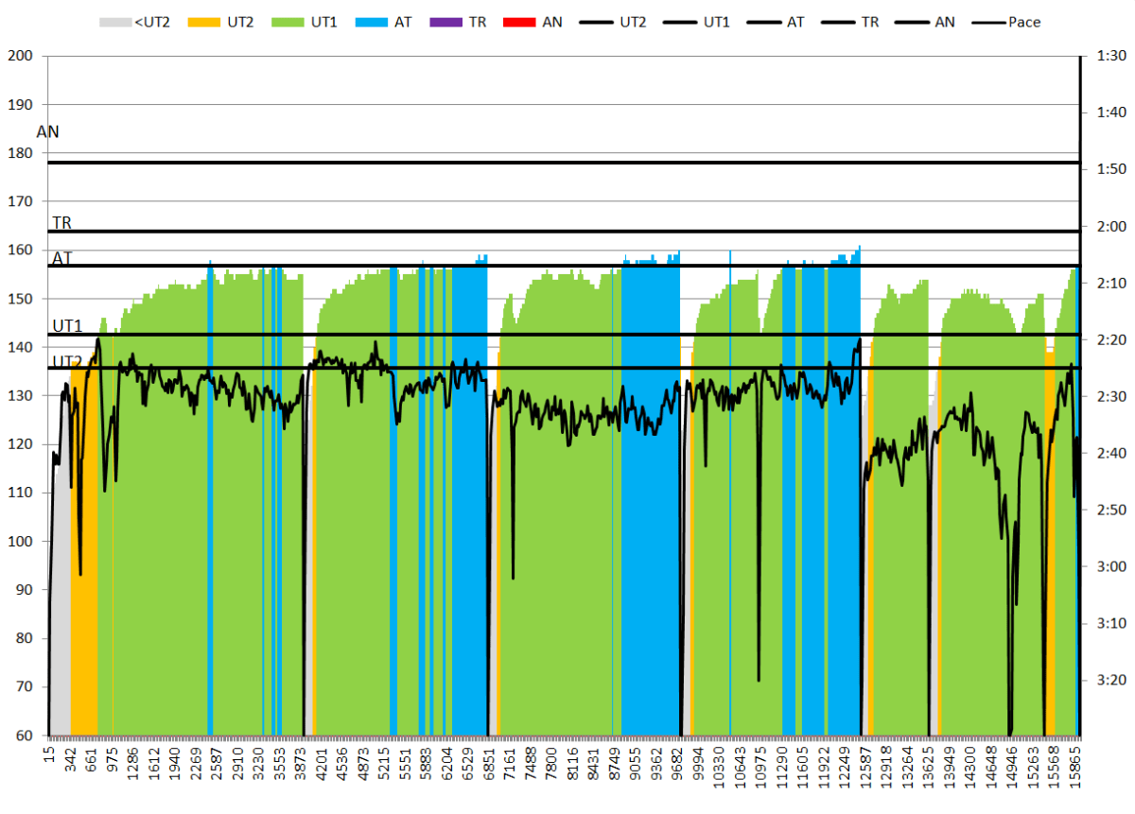
Task: Click the TR threshold label inside the chart
Action: 62,223
